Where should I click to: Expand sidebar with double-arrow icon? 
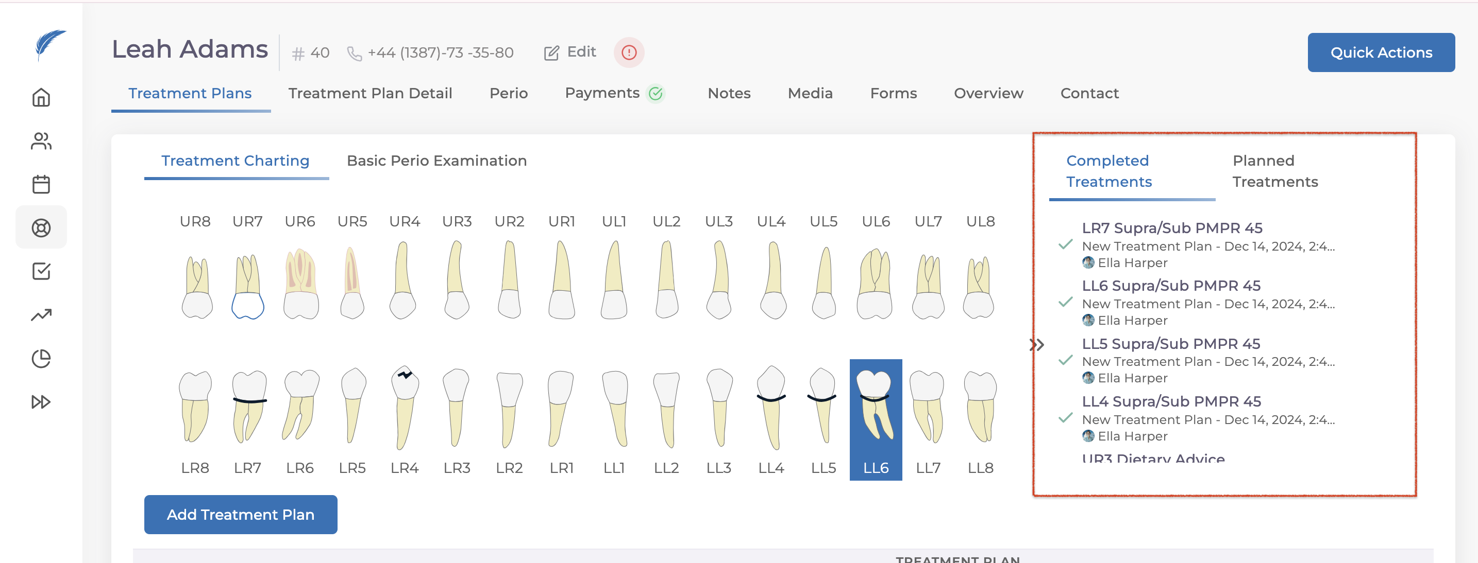tap(41, 402)
